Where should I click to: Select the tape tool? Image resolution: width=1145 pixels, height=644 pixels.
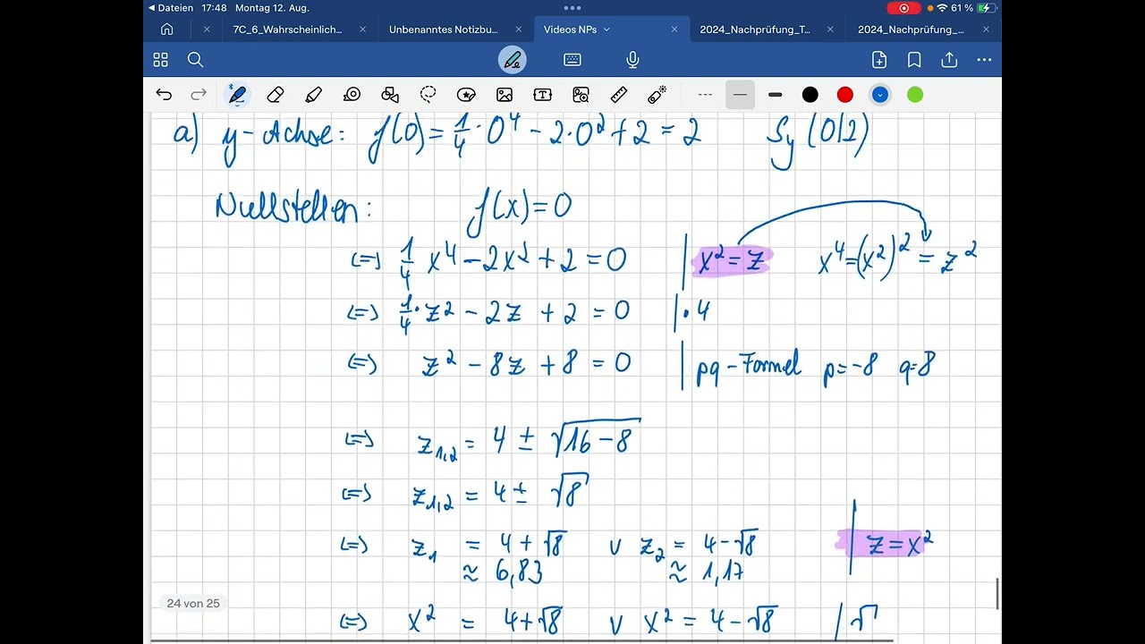point(352,95)
